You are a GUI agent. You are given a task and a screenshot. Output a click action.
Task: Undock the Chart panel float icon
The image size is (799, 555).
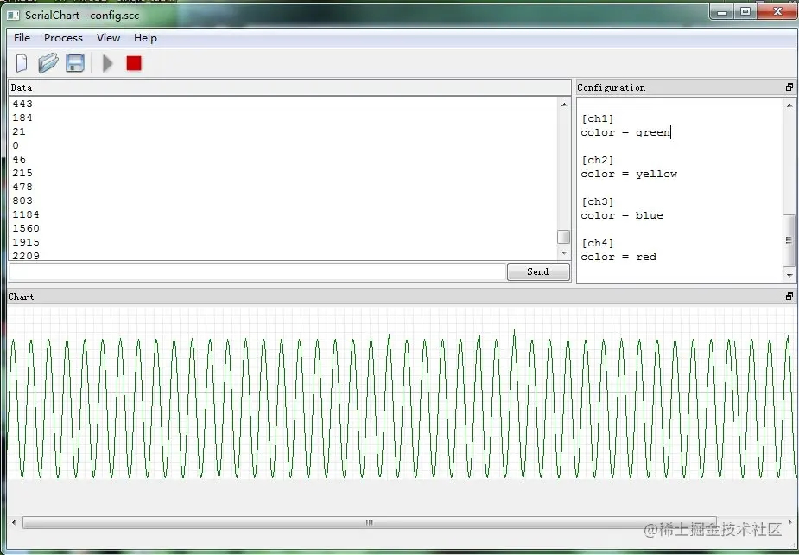[789, 297]
